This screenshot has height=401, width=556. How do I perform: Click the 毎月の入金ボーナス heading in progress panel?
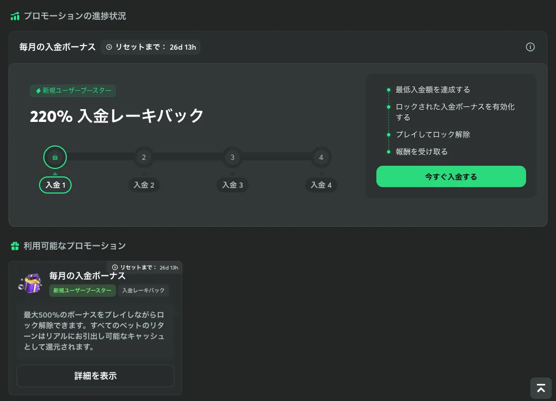click(57, 47)
